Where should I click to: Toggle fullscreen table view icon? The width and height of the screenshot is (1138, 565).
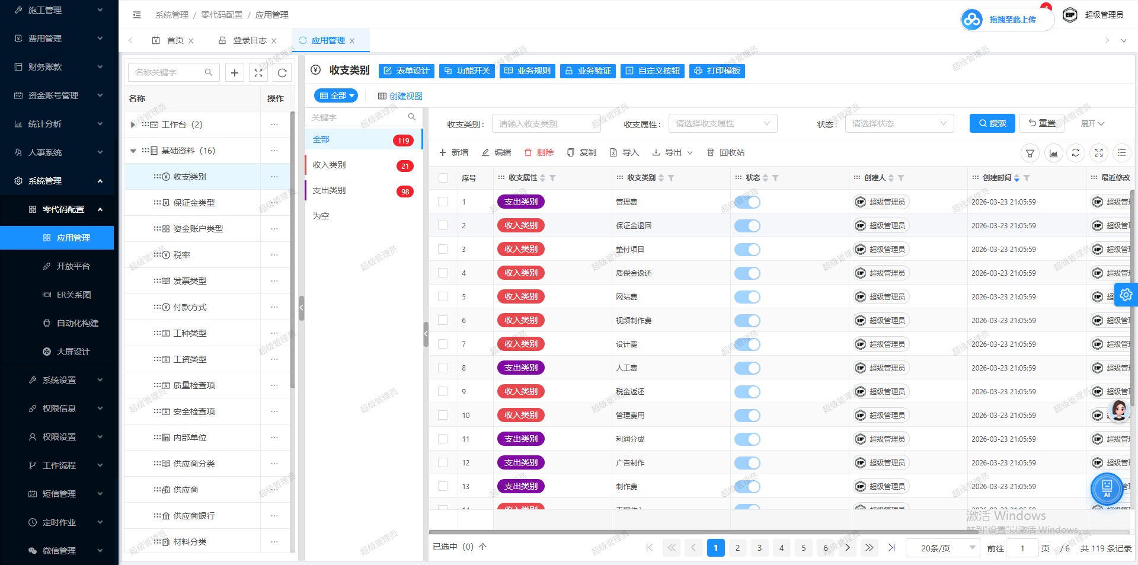click(x=1099, y=153)
